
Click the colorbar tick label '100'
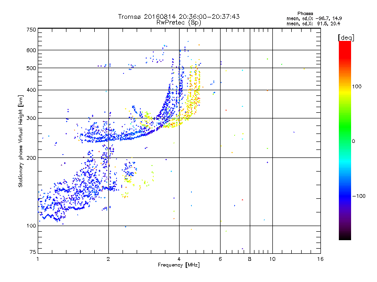357,86
